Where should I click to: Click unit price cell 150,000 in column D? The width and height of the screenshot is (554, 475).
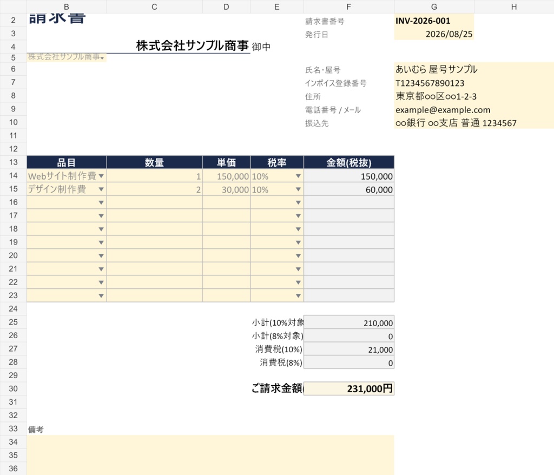tap(227, 176)
